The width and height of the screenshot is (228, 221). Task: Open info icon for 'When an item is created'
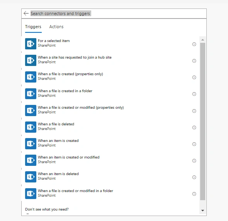pos(194,144)
